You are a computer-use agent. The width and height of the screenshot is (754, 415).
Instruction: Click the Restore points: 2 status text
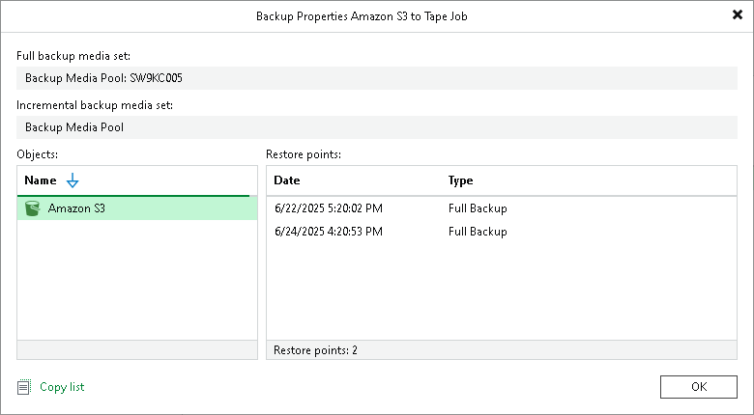click(x=315, y=350)
